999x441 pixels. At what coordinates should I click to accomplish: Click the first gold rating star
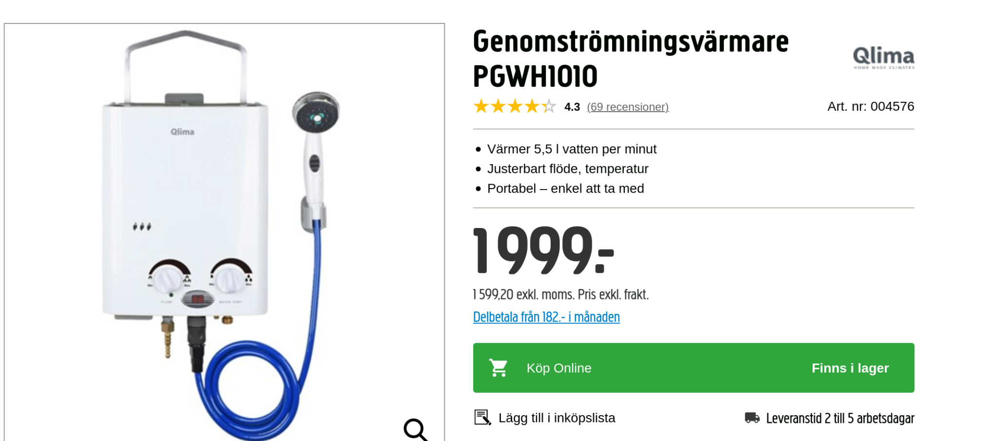coord(481,106)
